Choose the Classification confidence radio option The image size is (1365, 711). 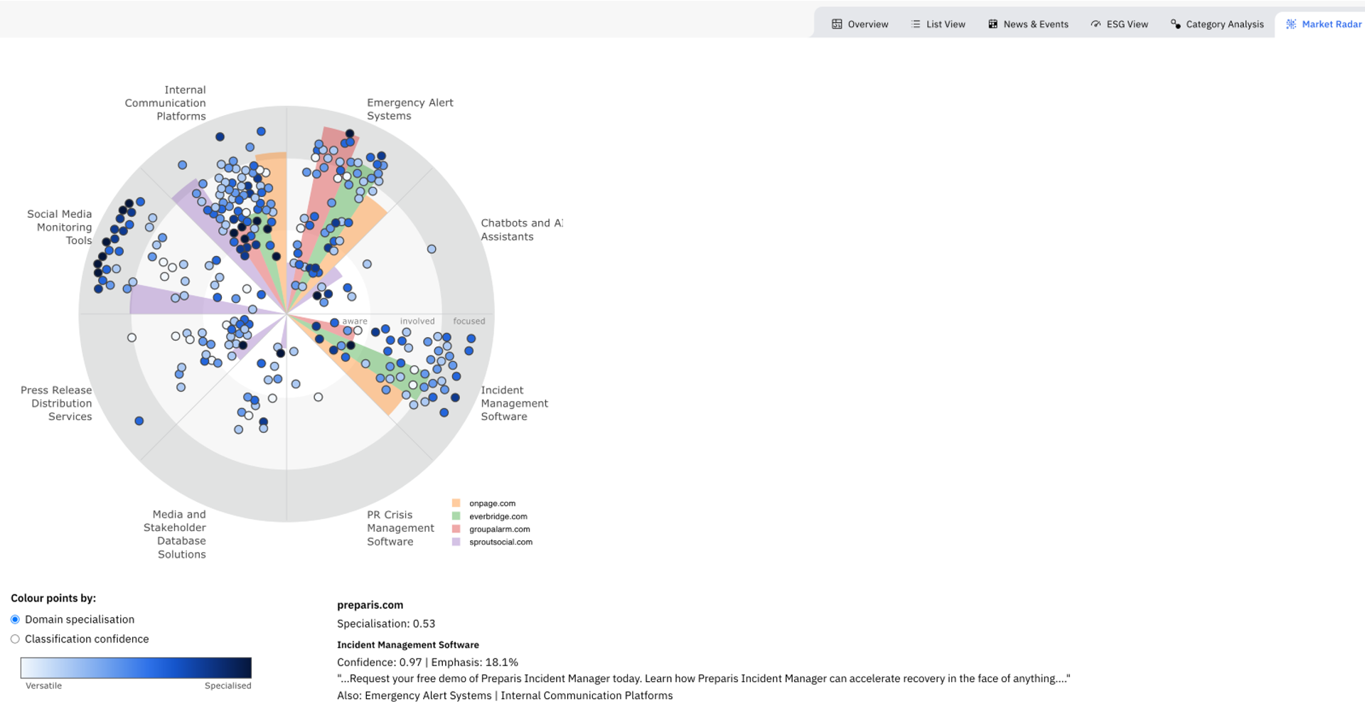pos(15,639)
